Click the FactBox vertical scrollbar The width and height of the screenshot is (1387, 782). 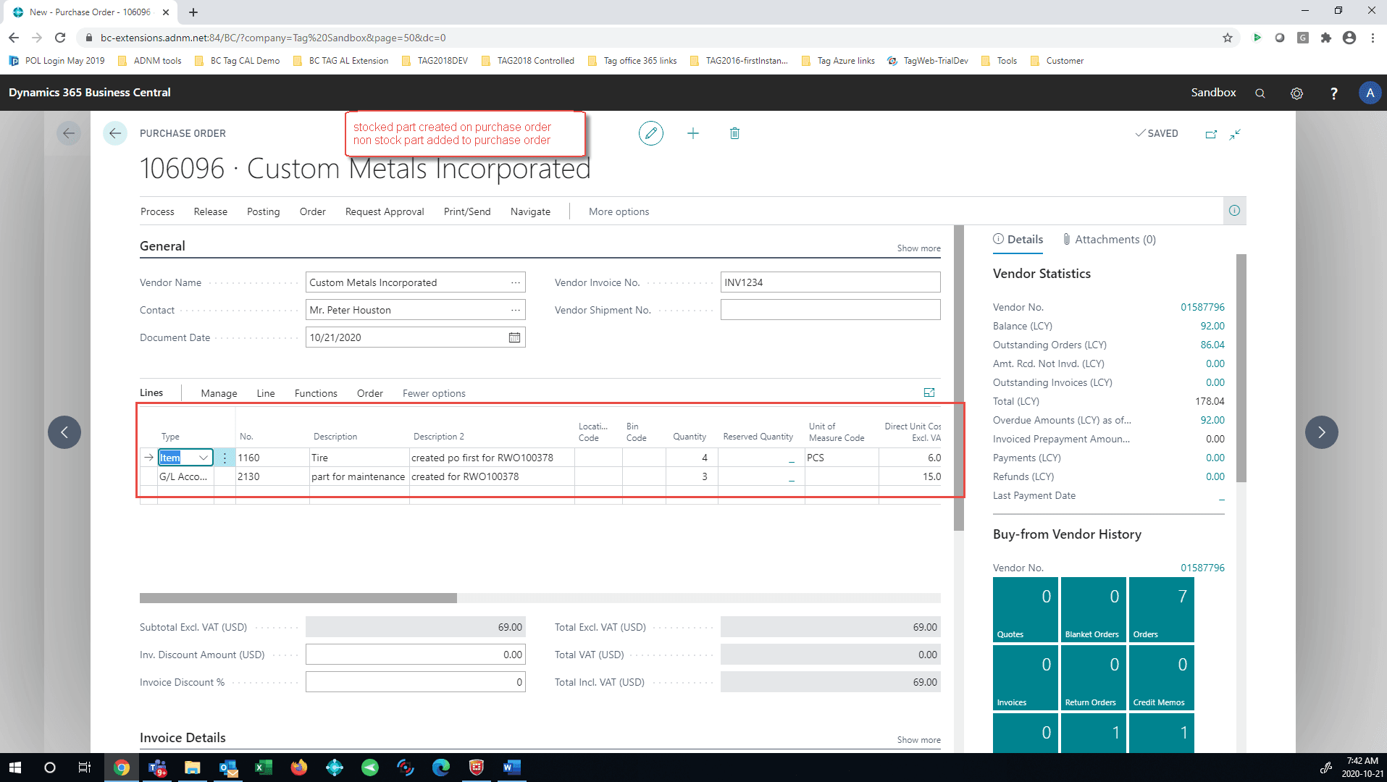click(1241, 368)
